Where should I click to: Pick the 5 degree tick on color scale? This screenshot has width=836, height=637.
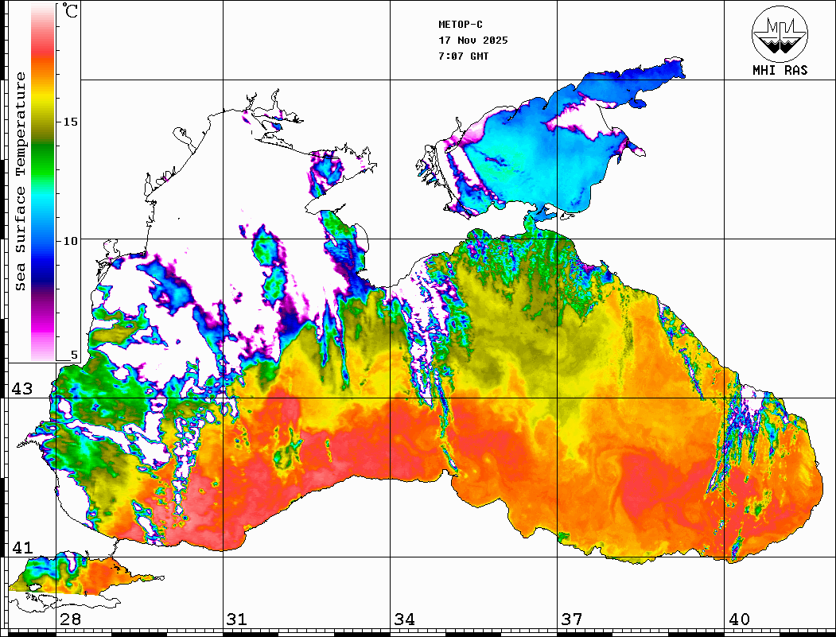point(75,355)
